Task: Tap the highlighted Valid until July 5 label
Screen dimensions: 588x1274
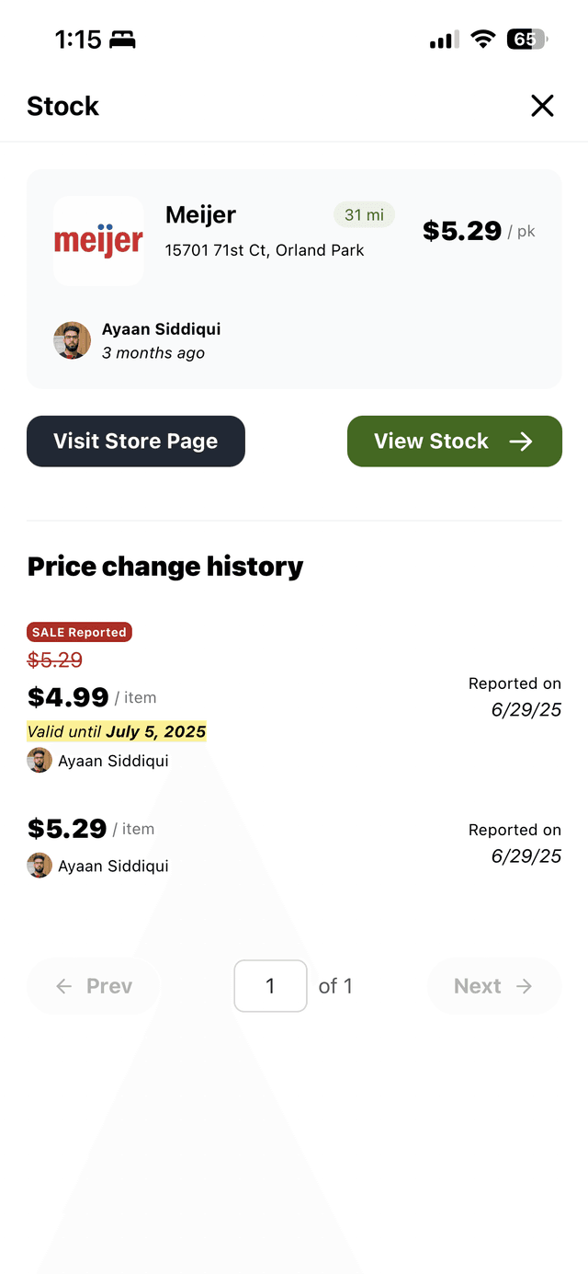Action: [x=117, y=731]
